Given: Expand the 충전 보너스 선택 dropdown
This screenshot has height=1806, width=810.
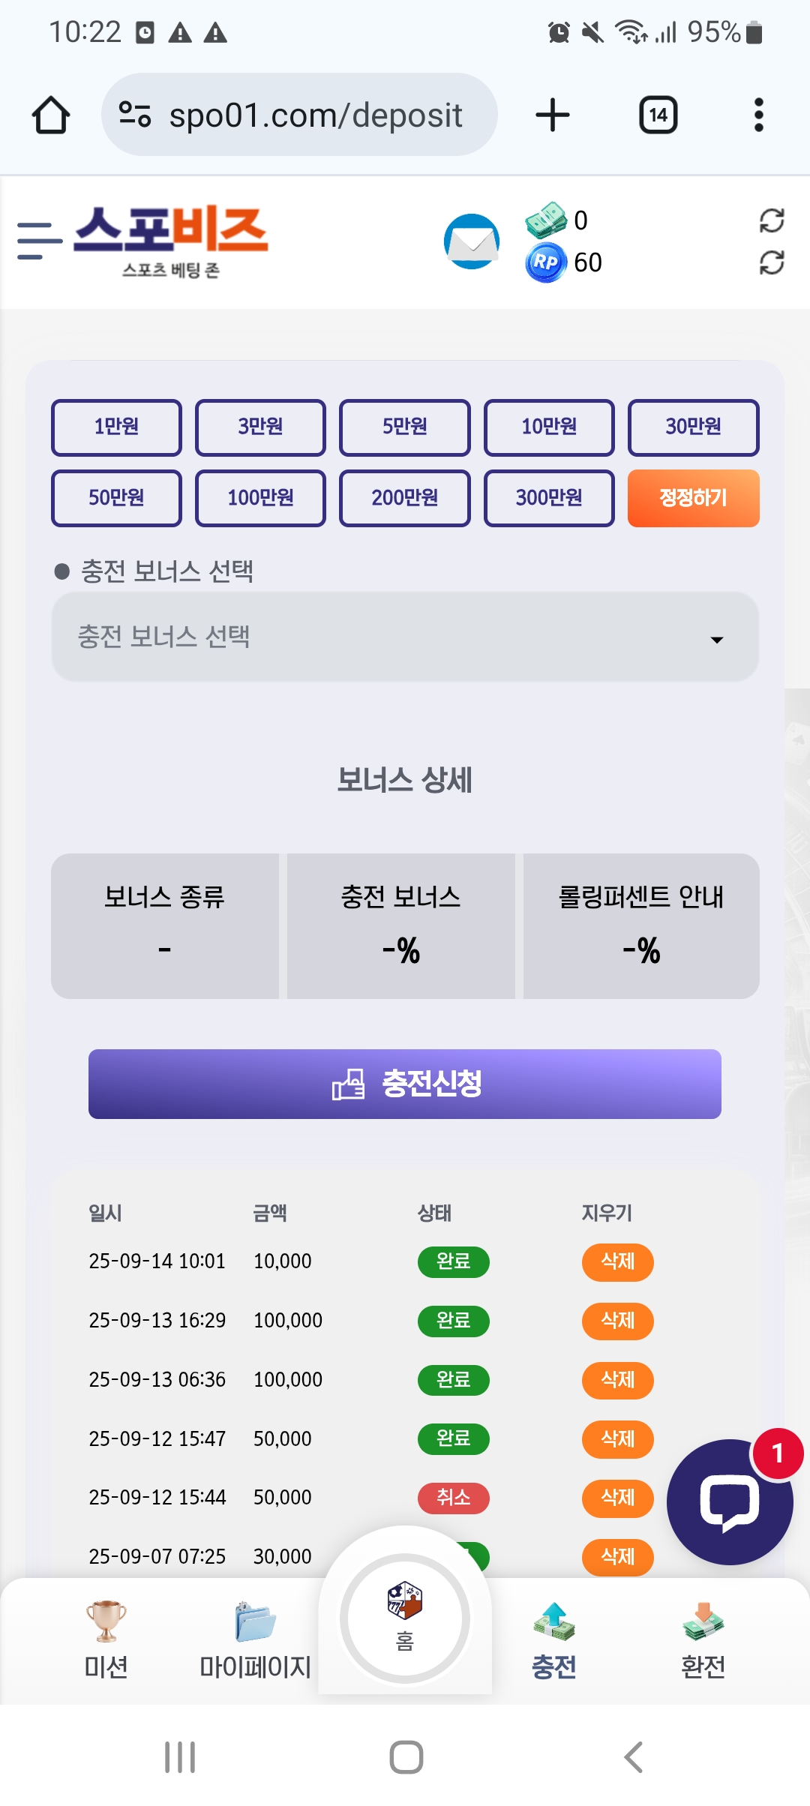Looking at the screenshot, I should coord(405,637).
